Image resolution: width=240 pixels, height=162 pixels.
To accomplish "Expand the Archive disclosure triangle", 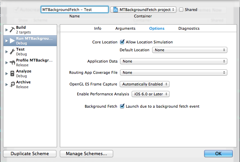I will [6, 84].
